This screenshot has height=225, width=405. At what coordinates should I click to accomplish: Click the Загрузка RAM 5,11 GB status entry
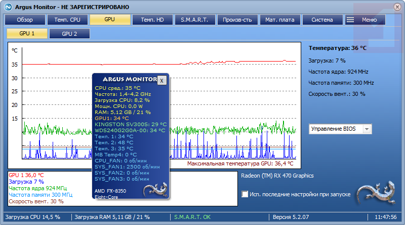click(x=112, y=217)
